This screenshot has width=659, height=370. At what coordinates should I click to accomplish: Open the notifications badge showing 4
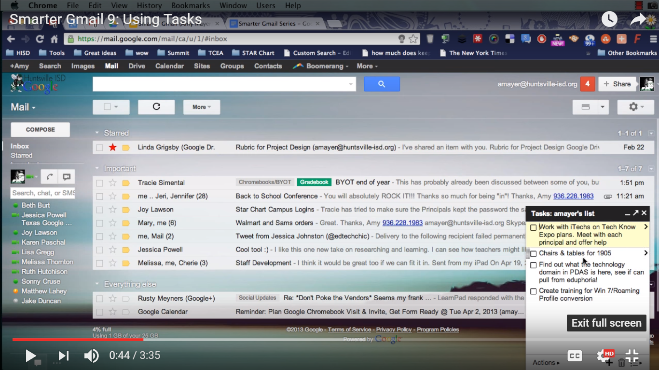(587, 84)
